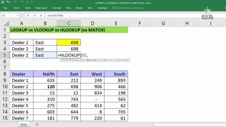Click the HLOOKUP function name in tooltip

click(x=66, y=60)
